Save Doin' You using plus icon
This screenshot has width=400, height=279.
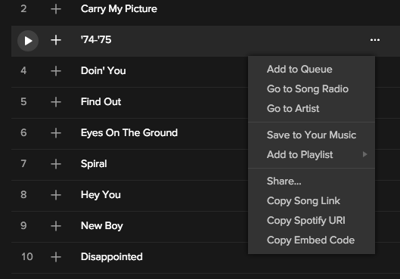tap(56, 71)
